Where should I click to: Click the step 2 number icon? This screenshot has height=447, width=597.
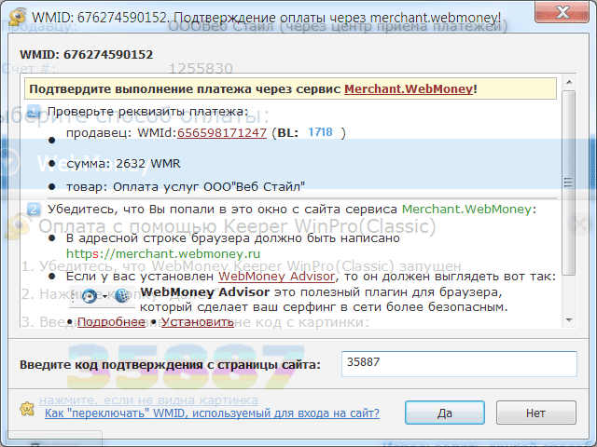coord(34,210)
